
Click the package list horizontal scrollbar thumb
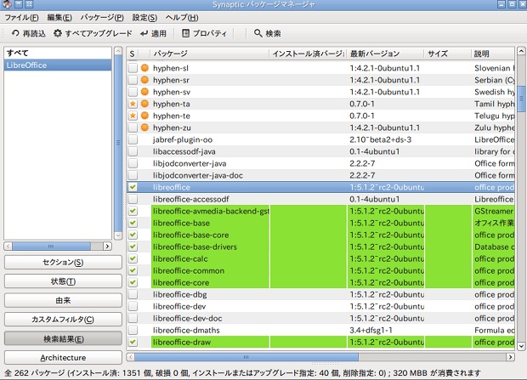pos(246,357)
